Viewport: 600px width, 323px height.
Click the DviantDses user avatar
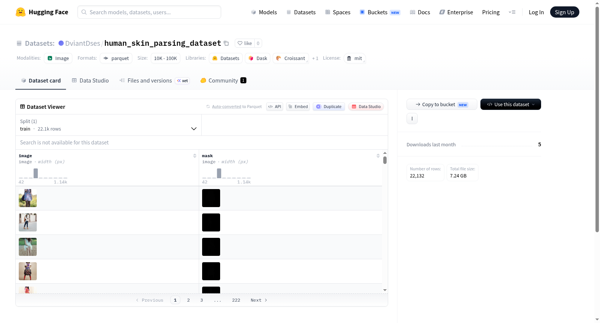[x=61, y=43]
